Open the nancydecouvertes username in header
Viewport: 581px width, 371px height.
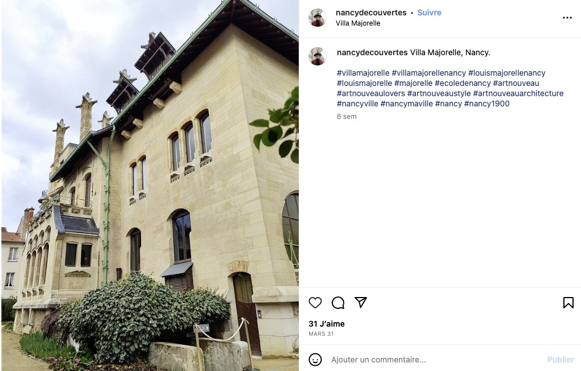371,13
